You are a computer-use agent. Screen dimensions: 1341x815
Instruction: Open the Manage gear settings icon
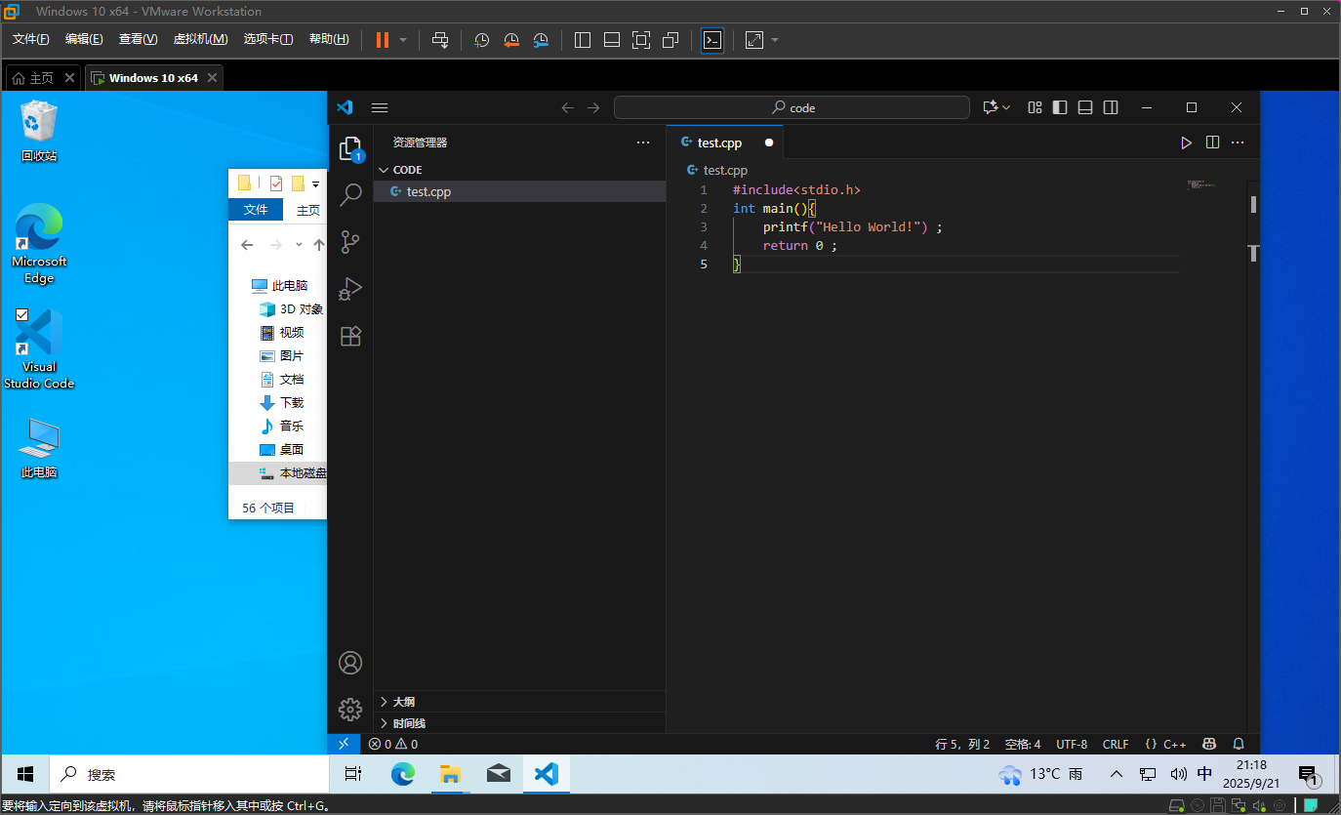click(x=350, y=709)
